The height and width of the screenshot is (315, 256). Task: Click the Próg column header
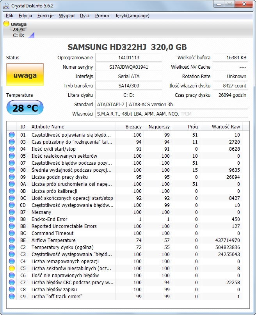[186, 126]
